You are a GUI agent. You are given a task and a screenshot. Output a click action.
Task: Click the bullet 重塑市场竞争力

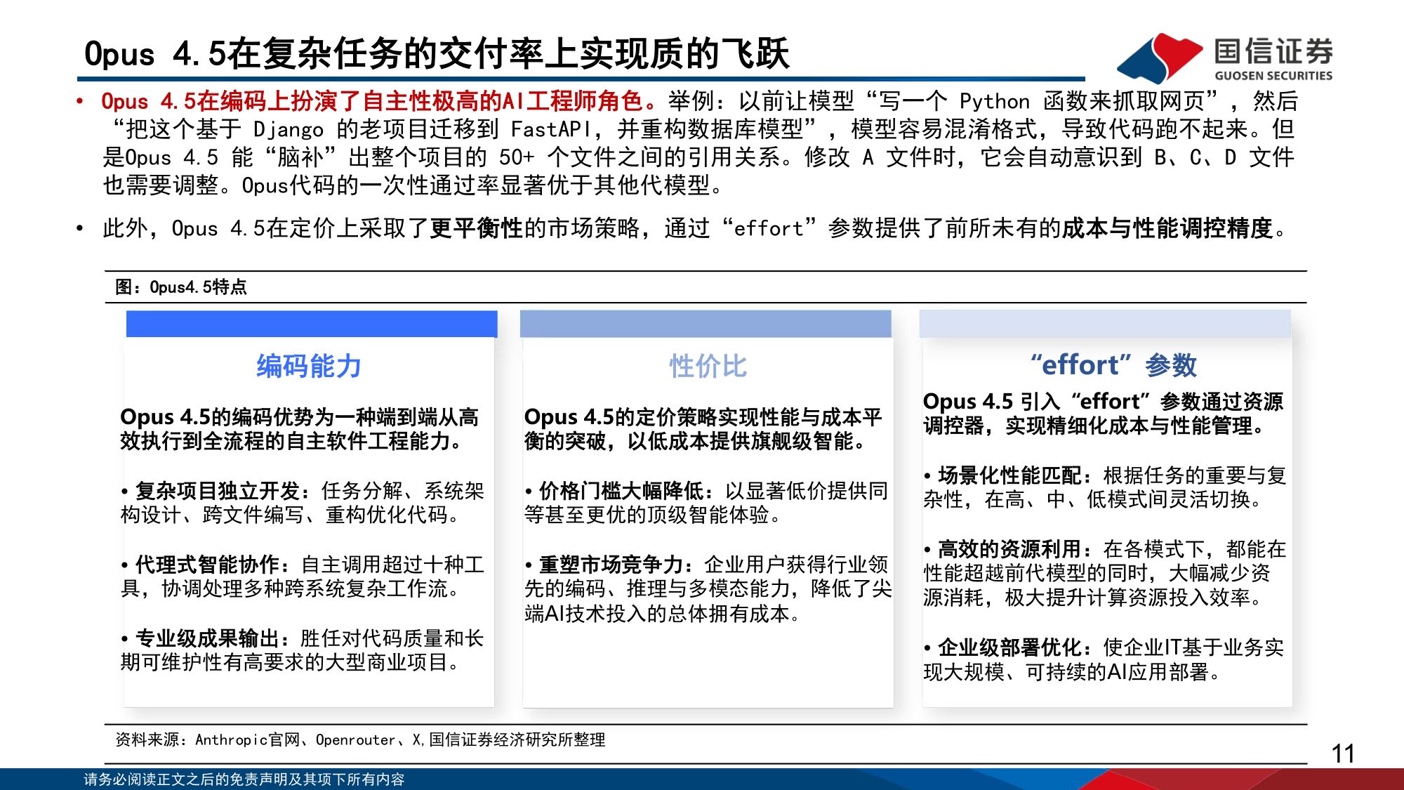[708, 589]
